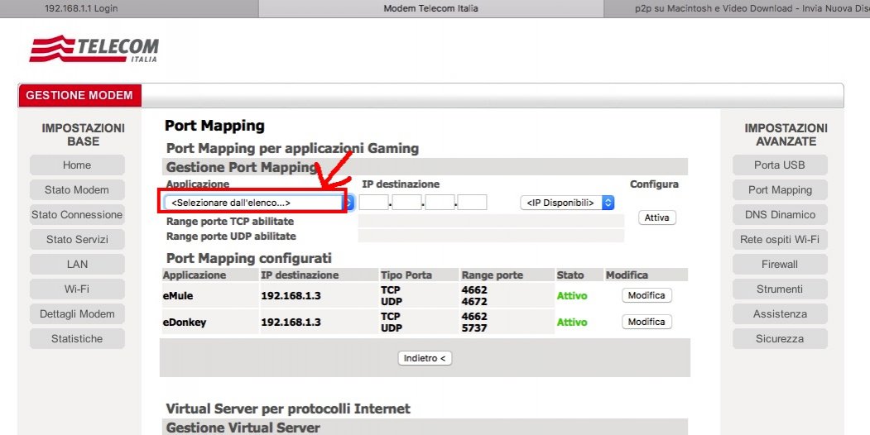Click Modifica for the eDonkey mapping

coord(646,322)
